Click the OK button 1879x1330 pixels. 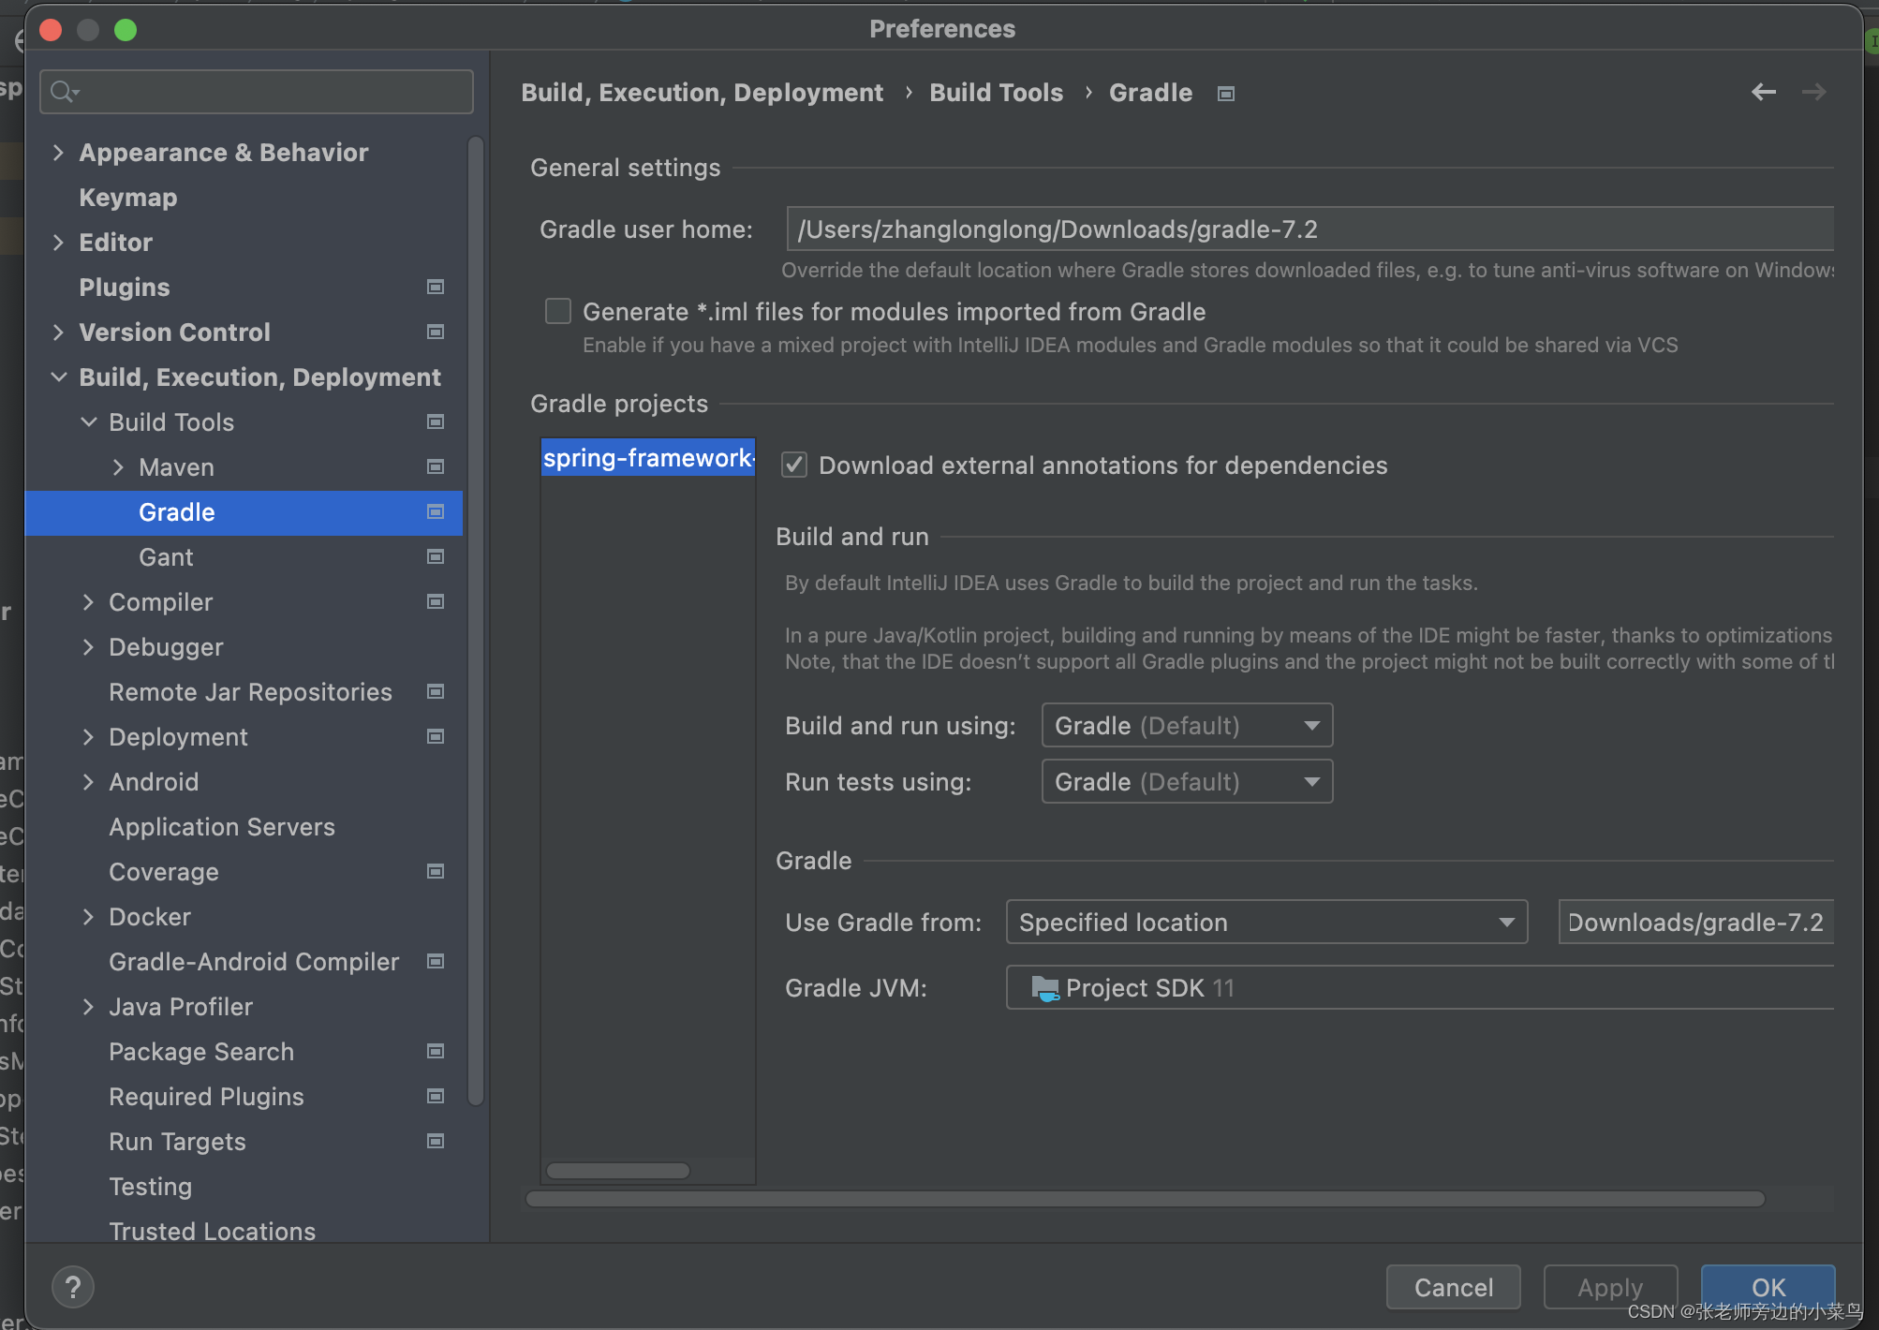coord(1767,1285)
